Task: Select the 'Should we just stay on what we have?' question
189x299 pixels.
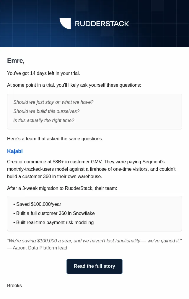Action: click(53, 102)
